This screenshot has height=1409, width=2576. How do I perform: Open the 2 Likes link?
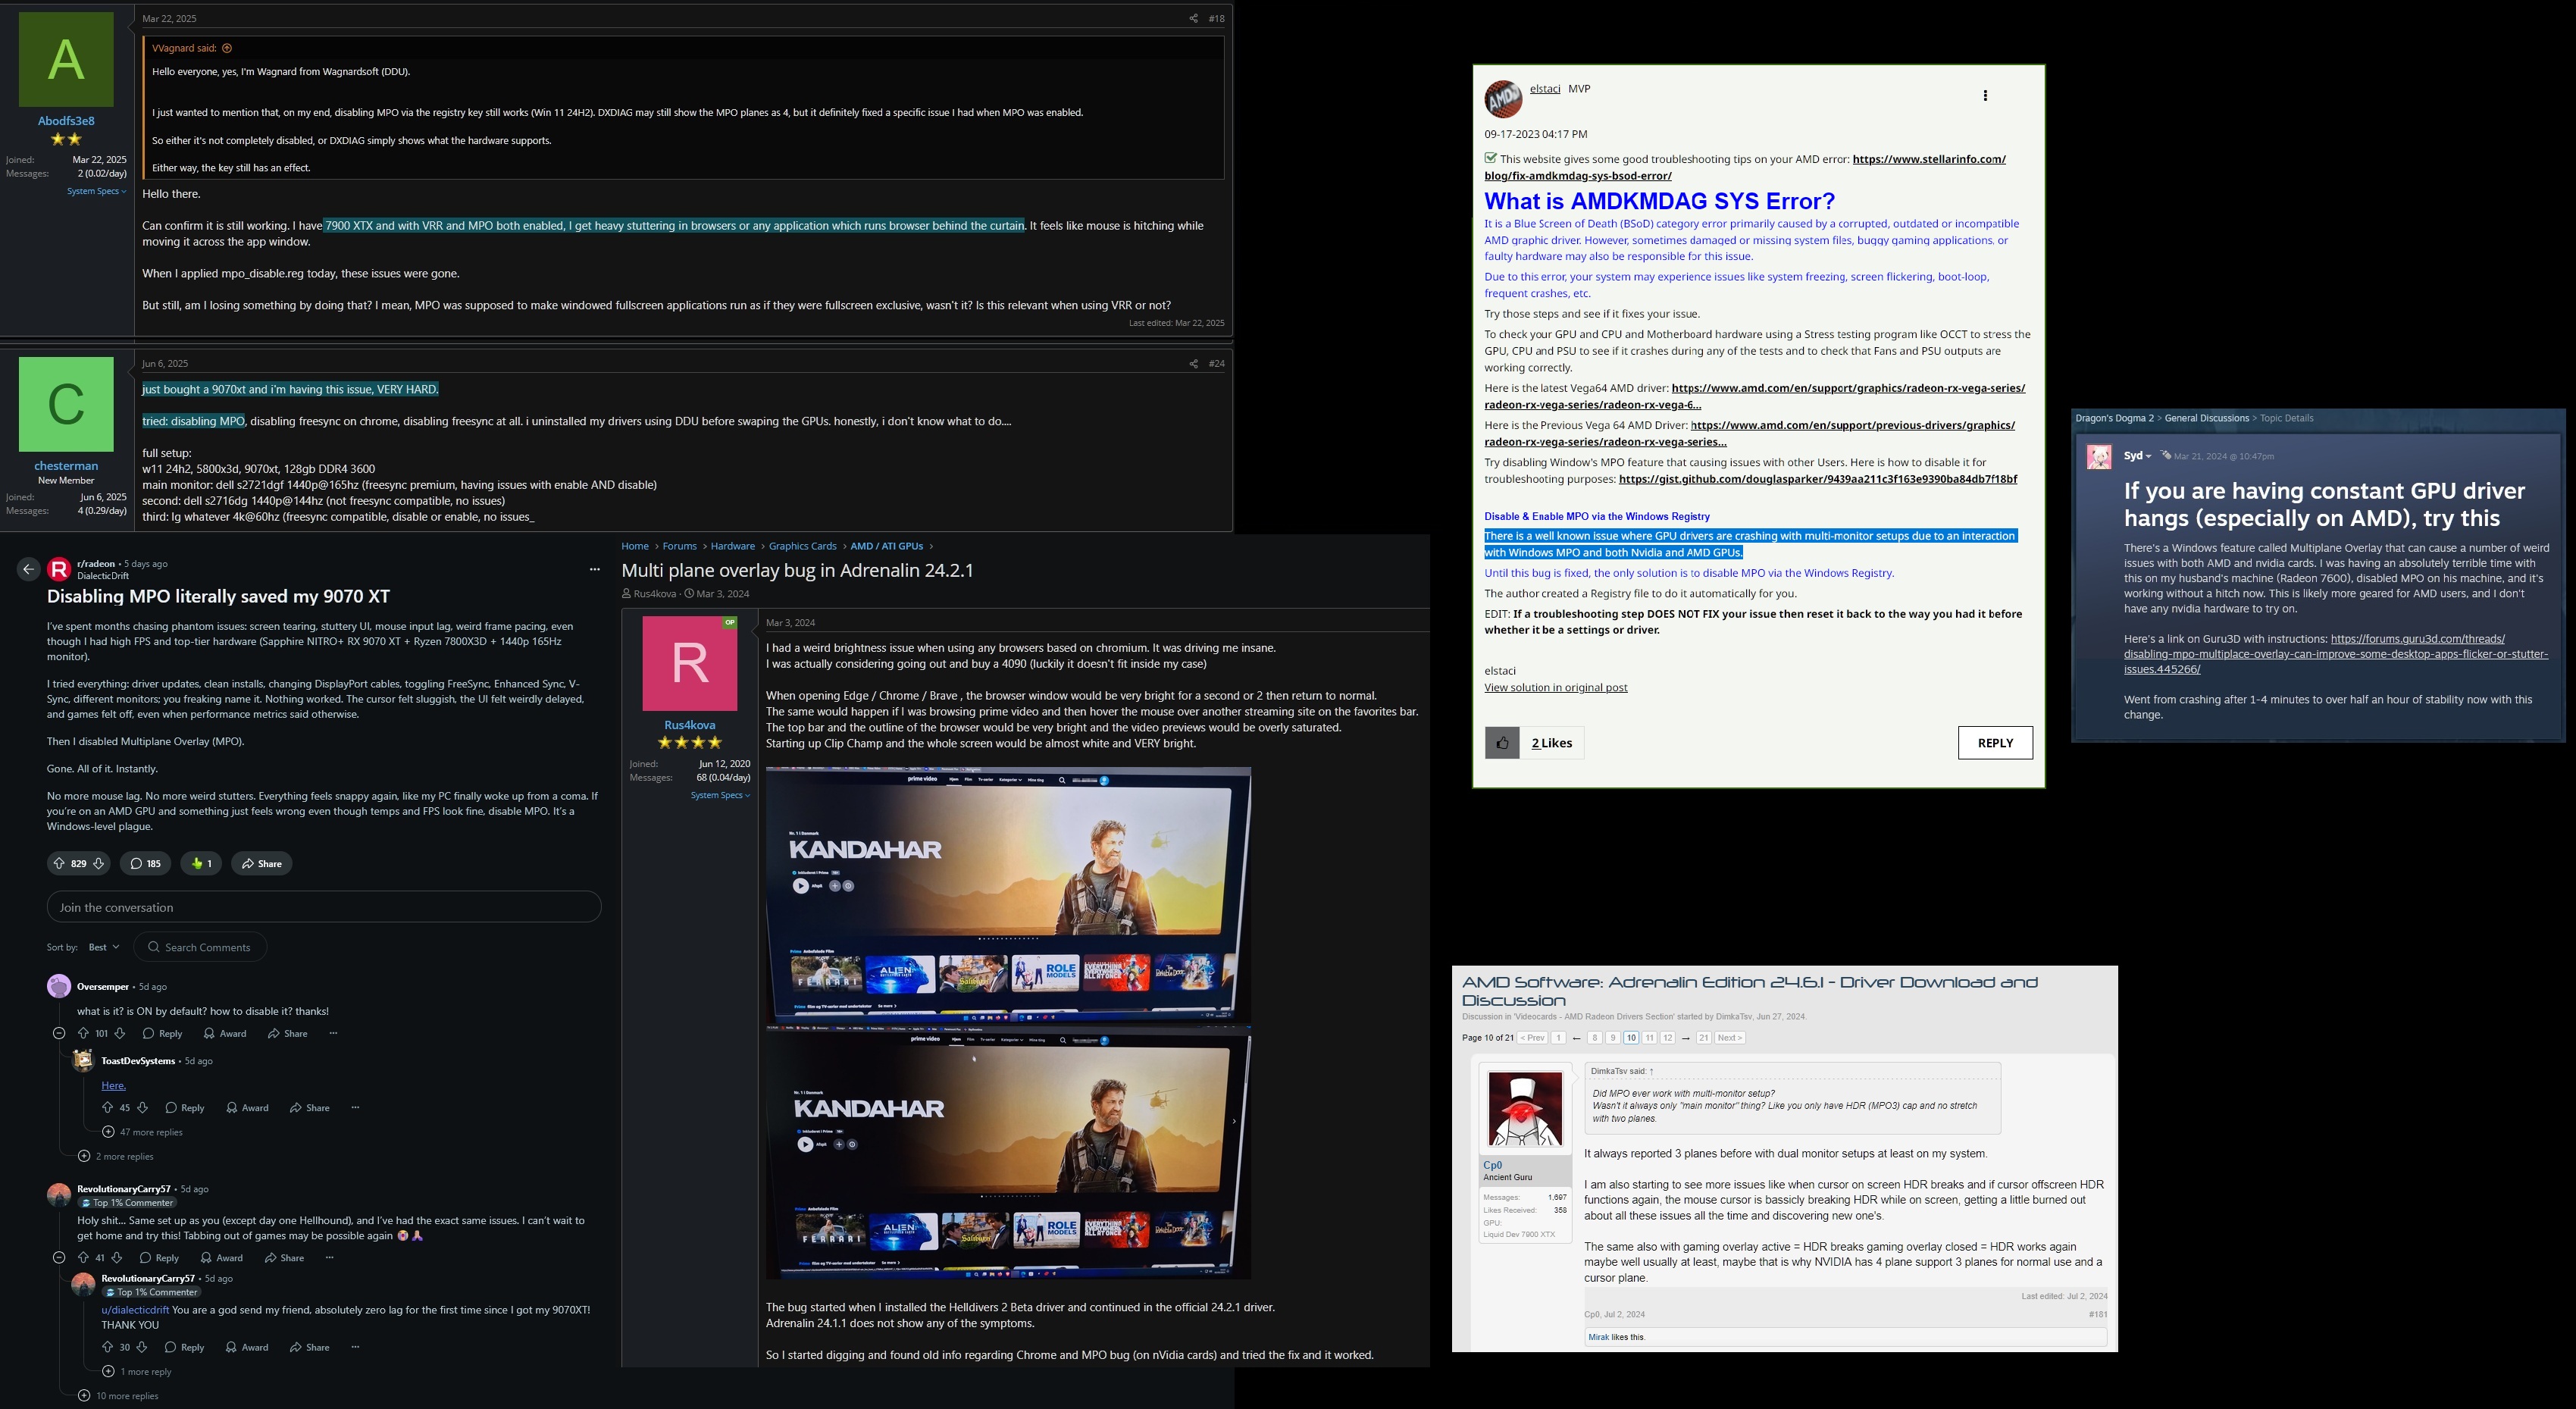(1551, 743)
